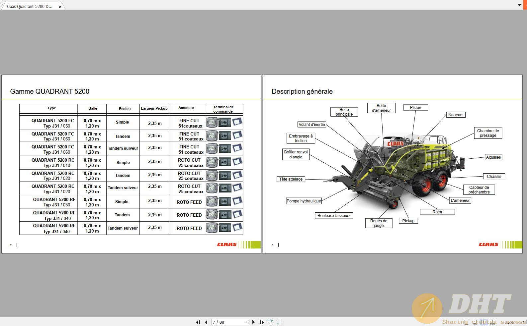Click the 'Boîte principale' diagram label
Viewport: 527px width, 326px height.
344,112
